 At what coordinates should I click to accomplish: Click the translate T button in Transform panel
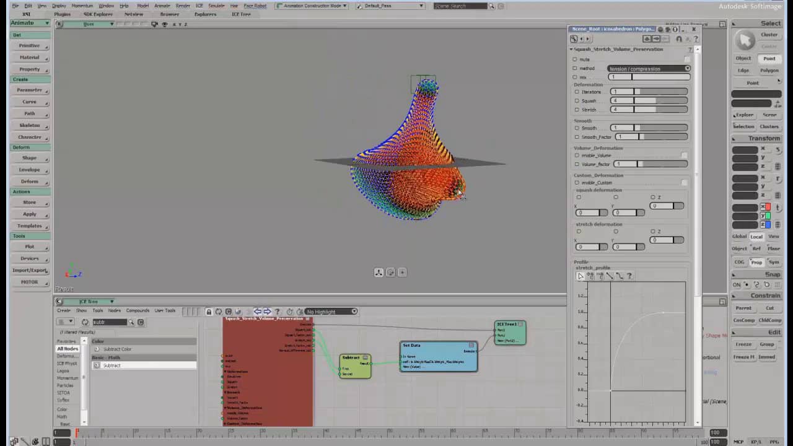point(779,208)
